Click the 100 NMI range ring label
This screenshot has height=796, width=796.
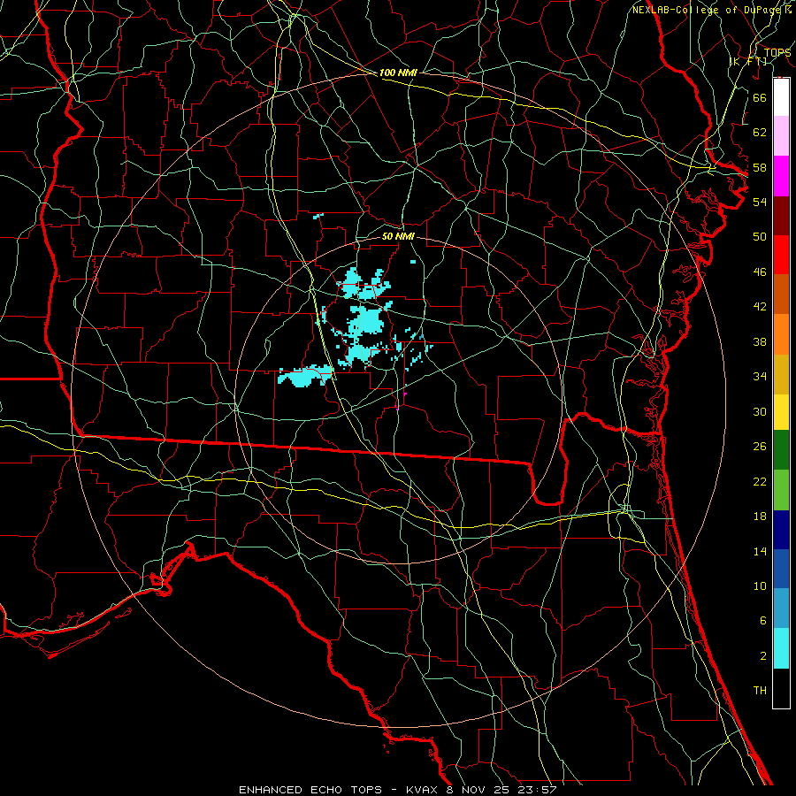tap(398, 73)
